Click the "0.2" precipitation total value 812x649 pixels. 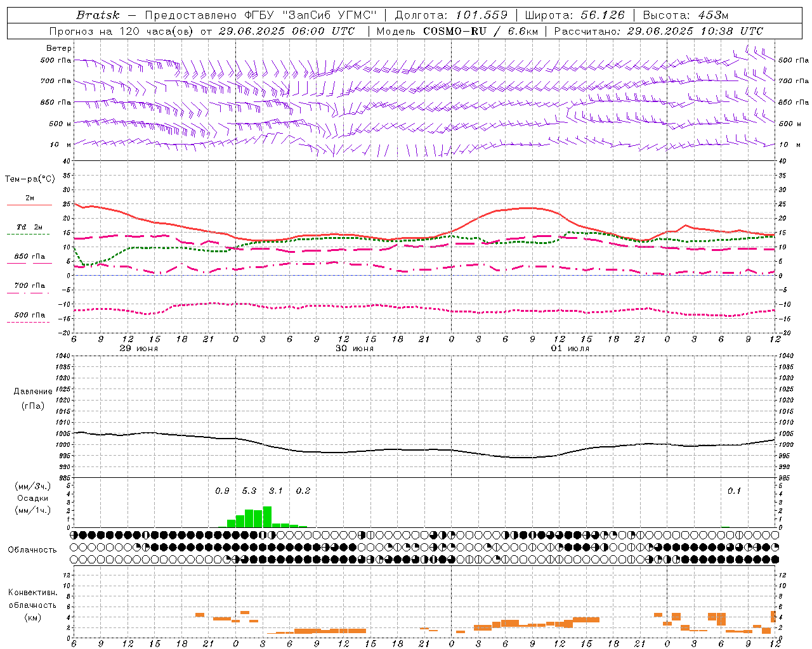click(x=303, y=491)
